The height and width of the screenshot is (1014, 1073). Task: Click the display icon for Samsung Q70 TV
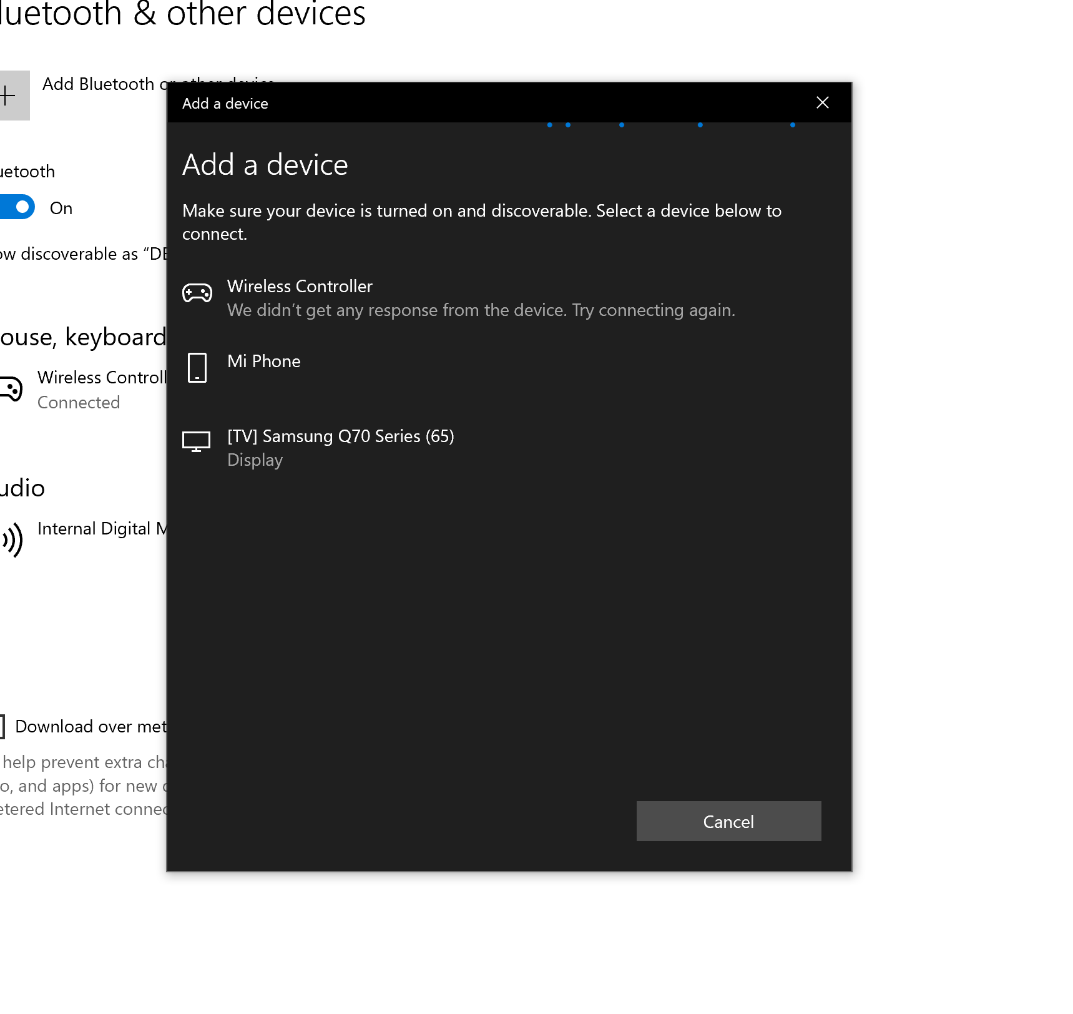(x=196, y=441)
